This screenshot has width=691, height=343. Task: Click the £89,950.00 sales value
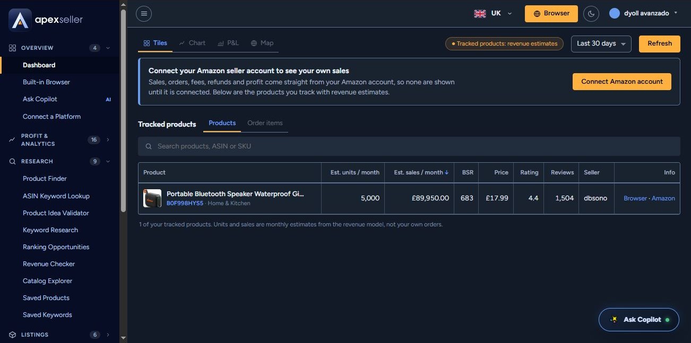point(430,198)
